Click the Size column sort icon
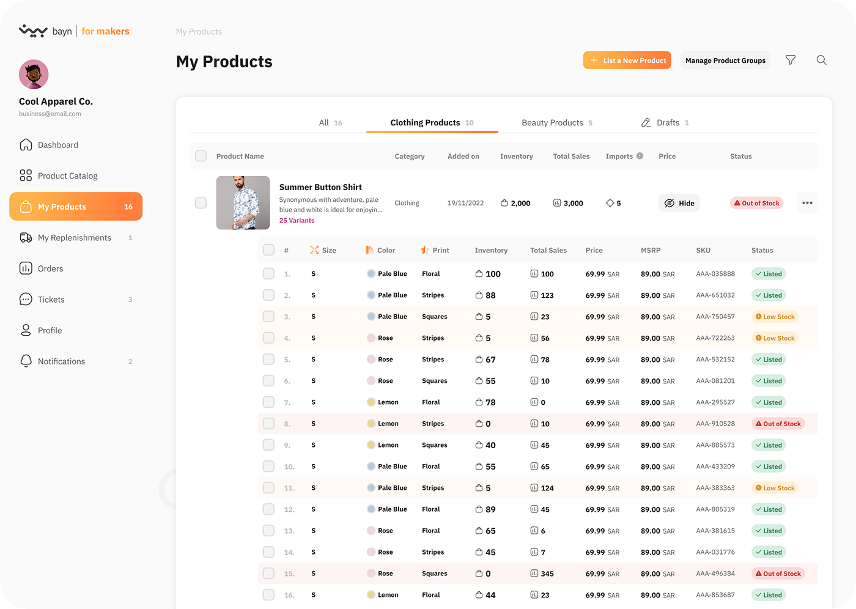The width and height of the screenshot is (856, 609). click(314, 250)
